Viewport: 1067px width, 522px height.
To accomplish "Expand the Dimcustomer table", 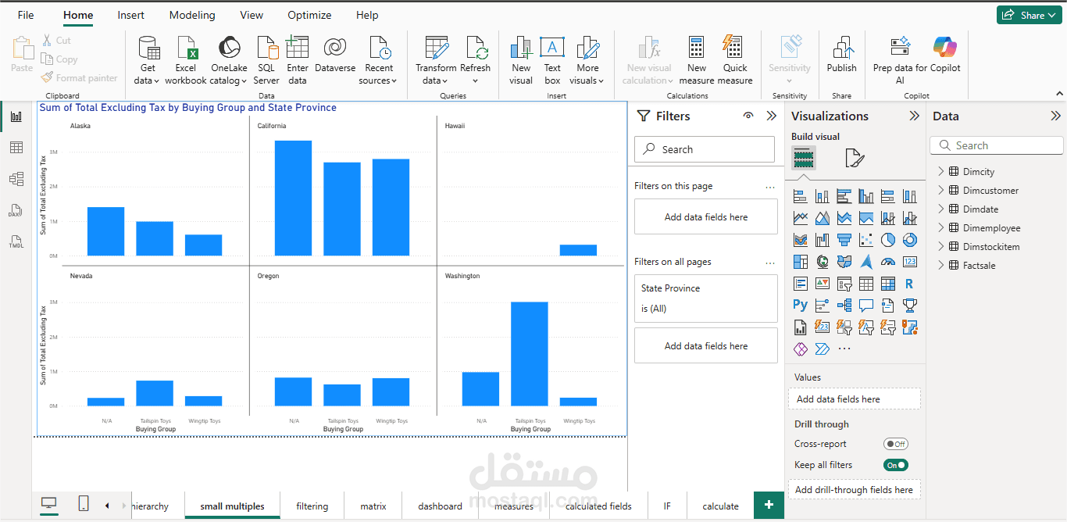I will (x=940, y=190).
